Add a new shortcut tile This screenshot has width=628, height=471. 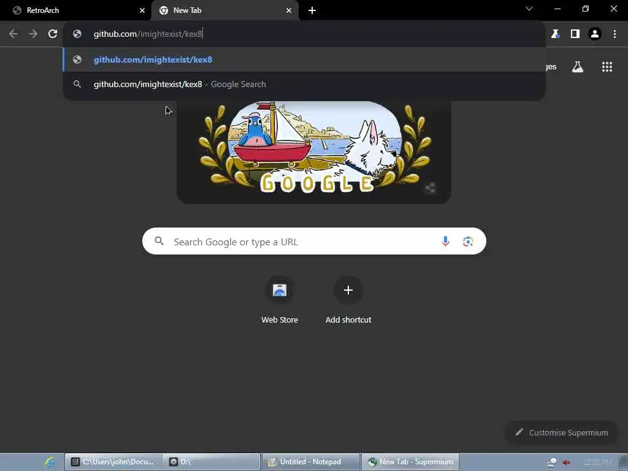pos(348,301)
